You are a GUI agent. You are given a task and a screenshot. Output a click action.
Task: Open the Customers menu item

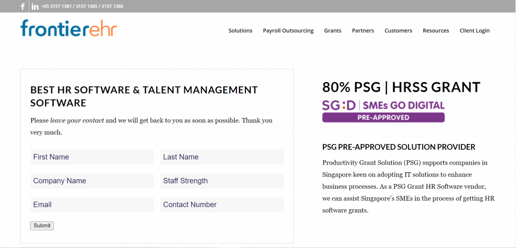pos(398,31)
